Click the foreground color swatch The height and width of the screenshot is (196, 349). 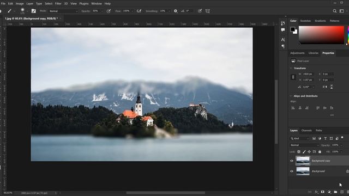(292, 29)
